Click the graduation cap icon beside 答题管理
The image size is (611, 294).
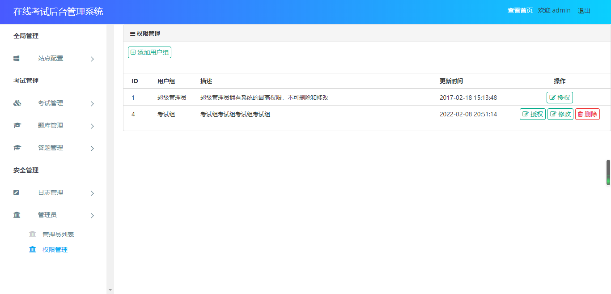click(x=17, y=148)
